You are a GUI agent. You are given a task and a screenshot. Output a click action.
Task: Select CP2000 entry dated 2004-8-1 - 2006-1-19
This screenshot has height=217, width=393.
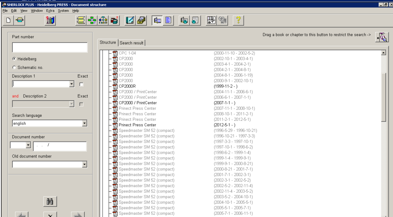(x=126, y=75)
